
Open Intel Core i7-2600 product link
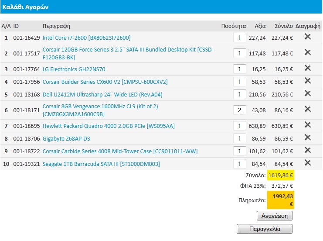pyautogui.click(x=86, y=38)
